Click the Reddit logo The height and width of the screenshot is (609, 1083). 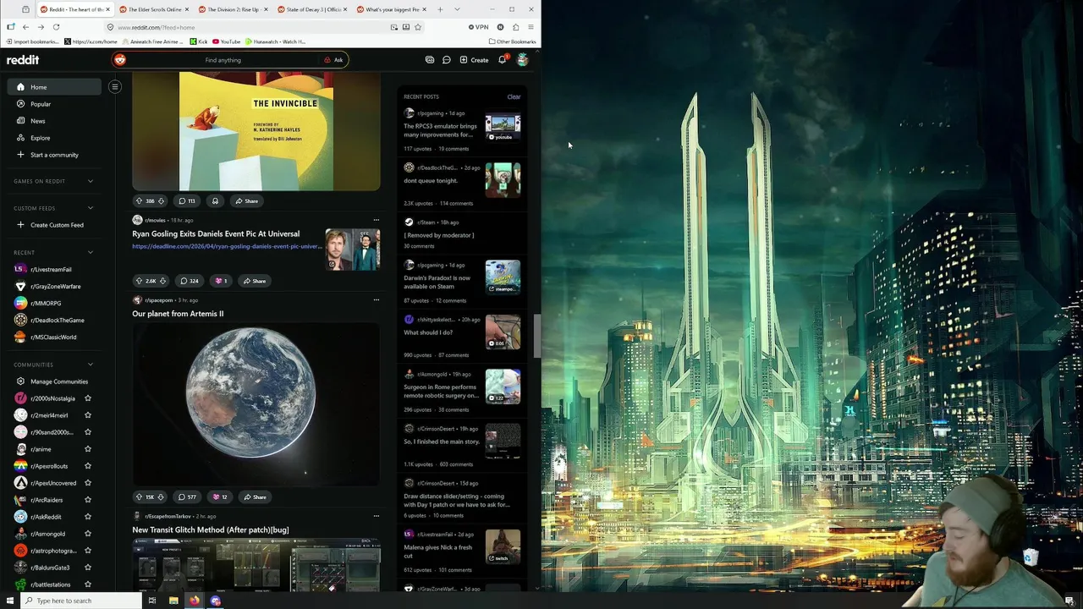tap(23, 60)
